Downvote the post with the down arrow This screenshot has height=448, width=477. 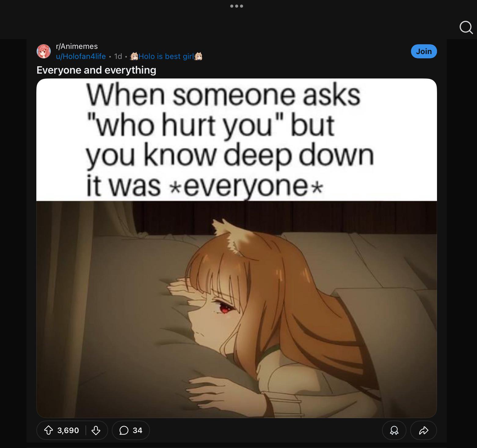pos(96,430)
